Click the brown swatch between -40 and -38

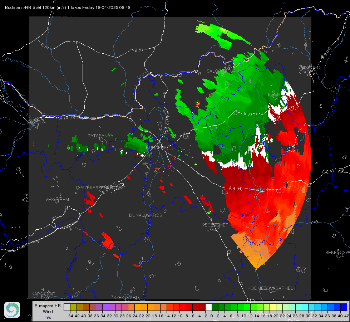(x=86, y=307)
